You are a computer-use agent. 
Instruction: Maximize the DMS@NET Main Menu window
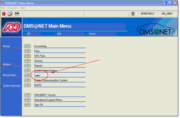click(170, 3)
